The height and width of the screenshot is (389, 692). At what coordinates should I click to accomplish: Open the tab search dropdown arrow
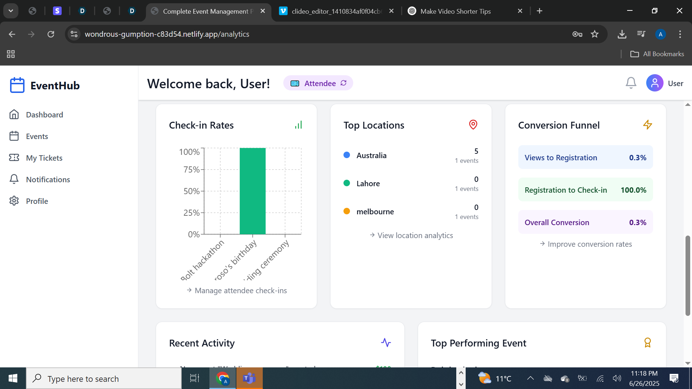(11, 11)
